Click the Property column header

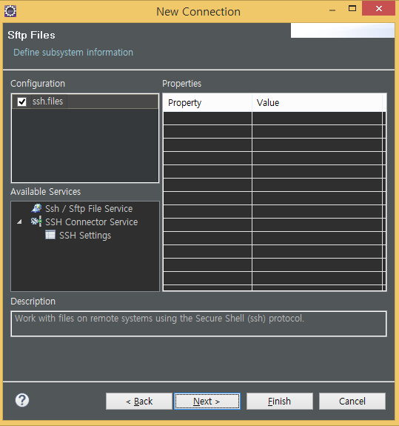tap(207, 103)
